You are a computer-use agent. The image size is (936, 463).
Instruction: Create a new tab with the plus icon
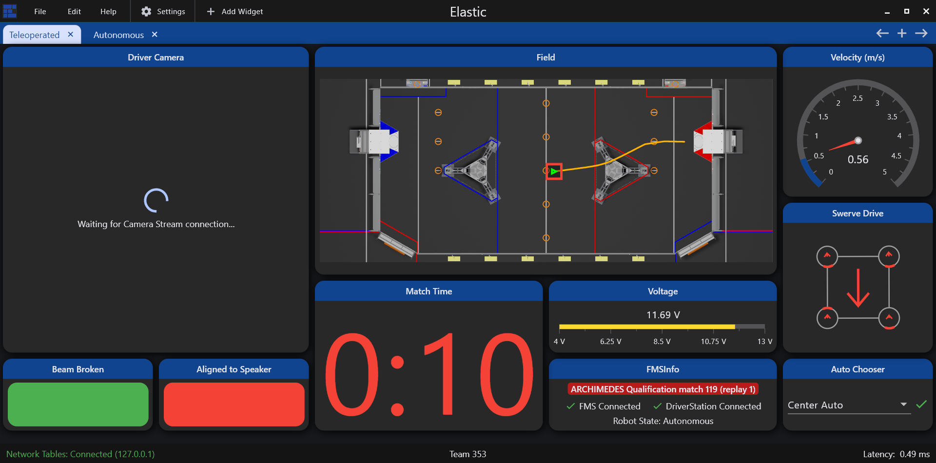901,33
